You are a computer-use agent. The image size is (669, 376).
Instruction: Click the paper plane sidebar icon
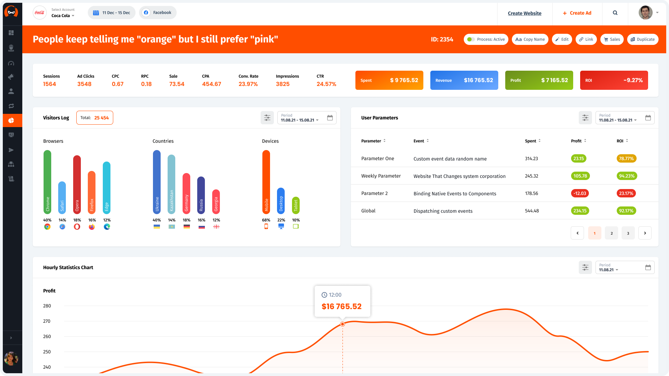click(11, 150)
